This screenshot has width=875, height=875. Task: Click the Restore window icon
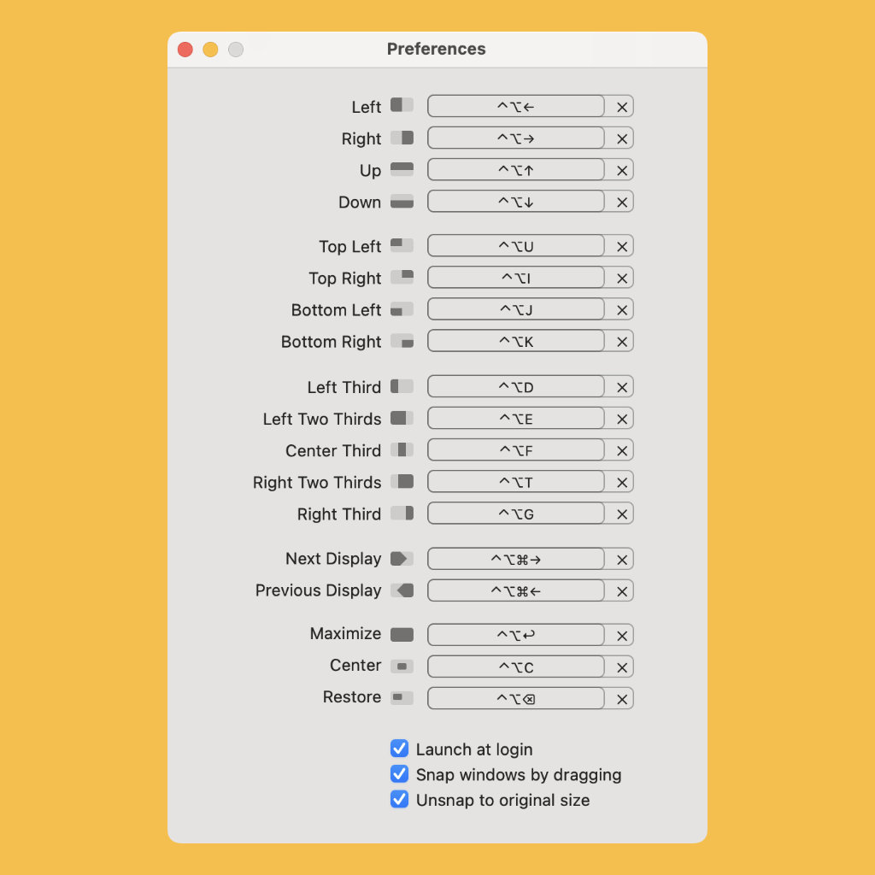(x=402, y=698)
